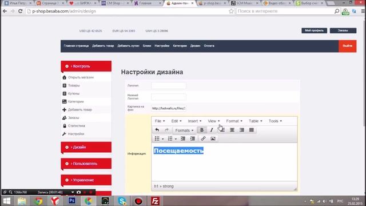Open Купоны in sidebar
Viewport: 366px width, 206px height.
point(74,93)
